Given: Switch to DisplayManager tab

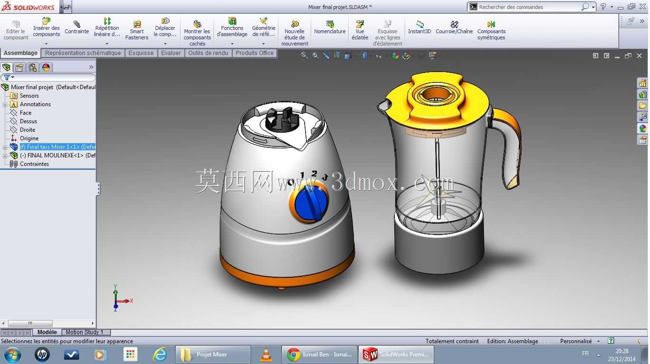Looking at the screenshot, I should tap(46, 67).
